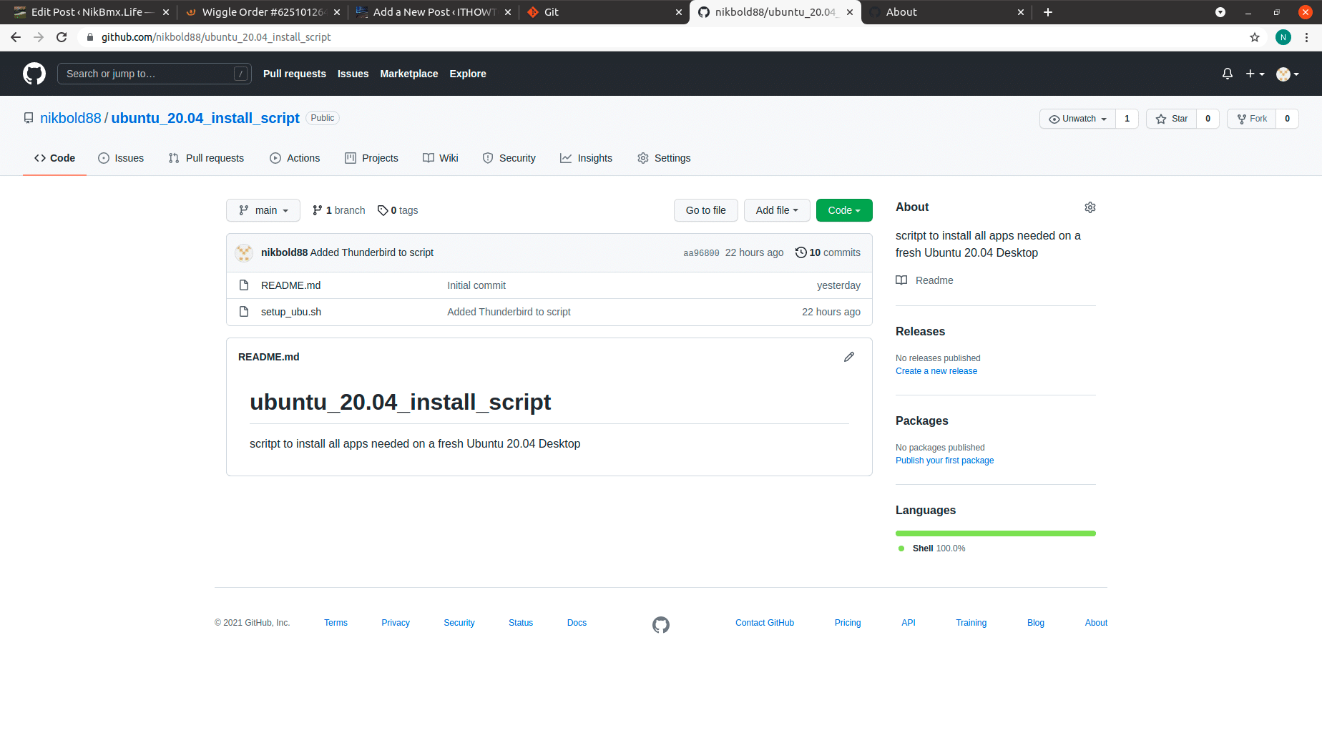
Task: Open the README.md file
Action: pos(290,285)
